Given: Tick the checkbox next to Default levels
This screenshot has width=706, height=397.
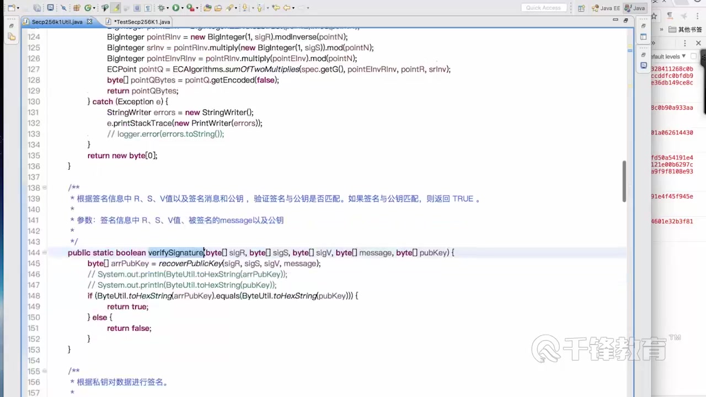Looking at the screenshot, I should pos(694,56).
